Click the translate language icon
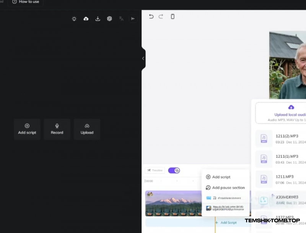This screenshot has height=233, width=306. [x=121, y=19]
